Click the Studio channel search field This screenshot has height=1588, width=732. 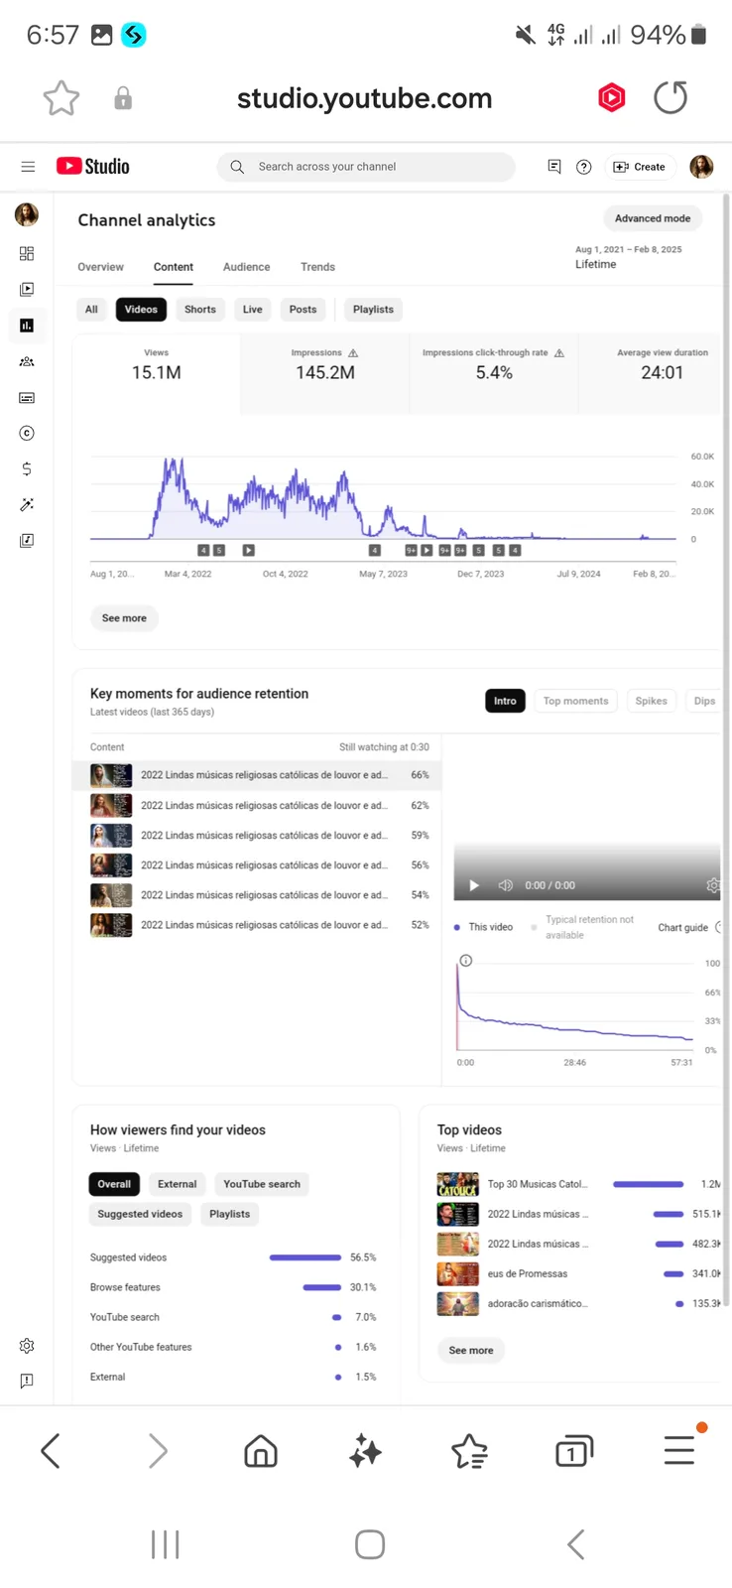366,167
